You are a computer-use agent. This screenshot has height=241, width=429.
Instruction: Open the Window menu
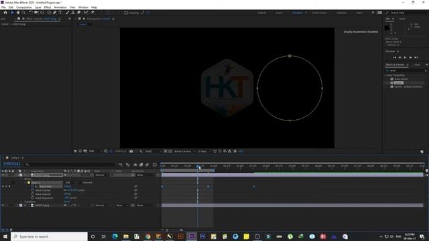[x=83, y=7]
